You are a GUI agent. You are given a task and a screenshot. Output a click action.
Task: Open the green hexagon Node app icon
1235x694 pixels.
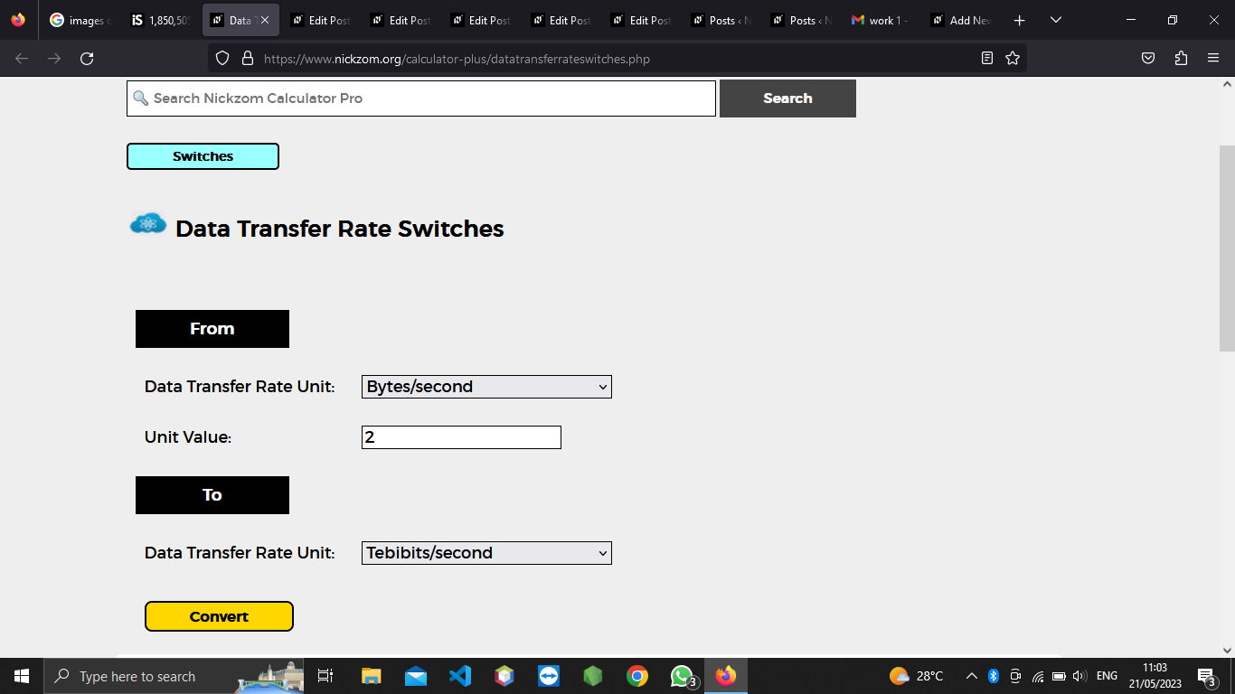coord(593,676)
